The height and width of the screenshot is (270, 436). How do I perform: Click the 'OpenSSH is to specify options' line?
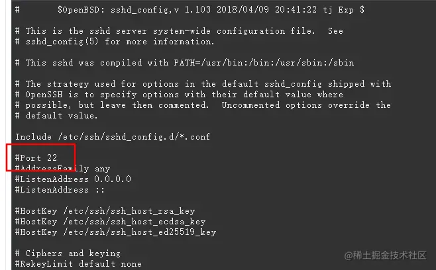(x=179, y=95)
